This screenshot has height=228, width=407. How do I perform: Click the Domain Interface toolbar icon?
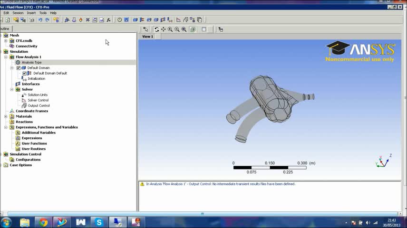coord(163,20)
